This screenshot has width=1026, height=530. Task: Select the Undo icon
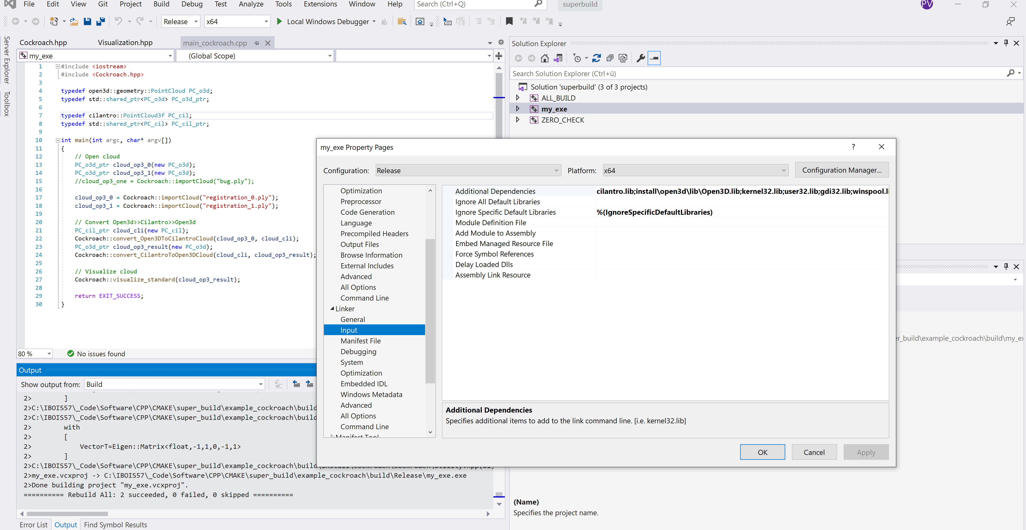(118, 21)
